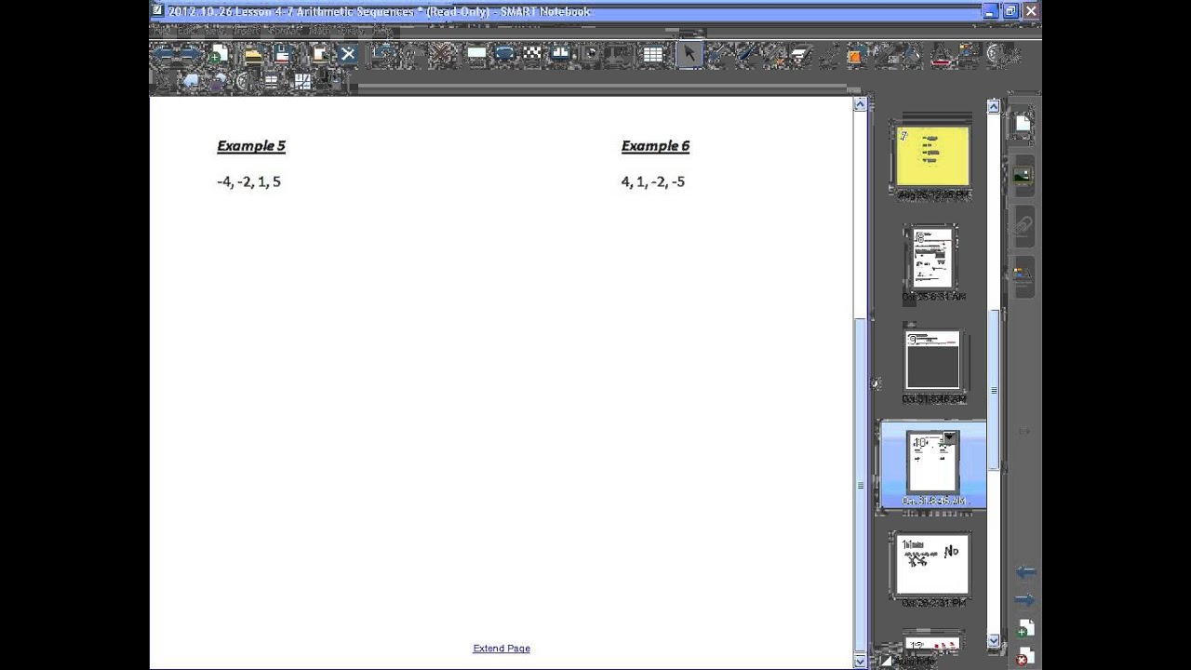Click Page Sorter scrollbar down arrow

[993, 640]
